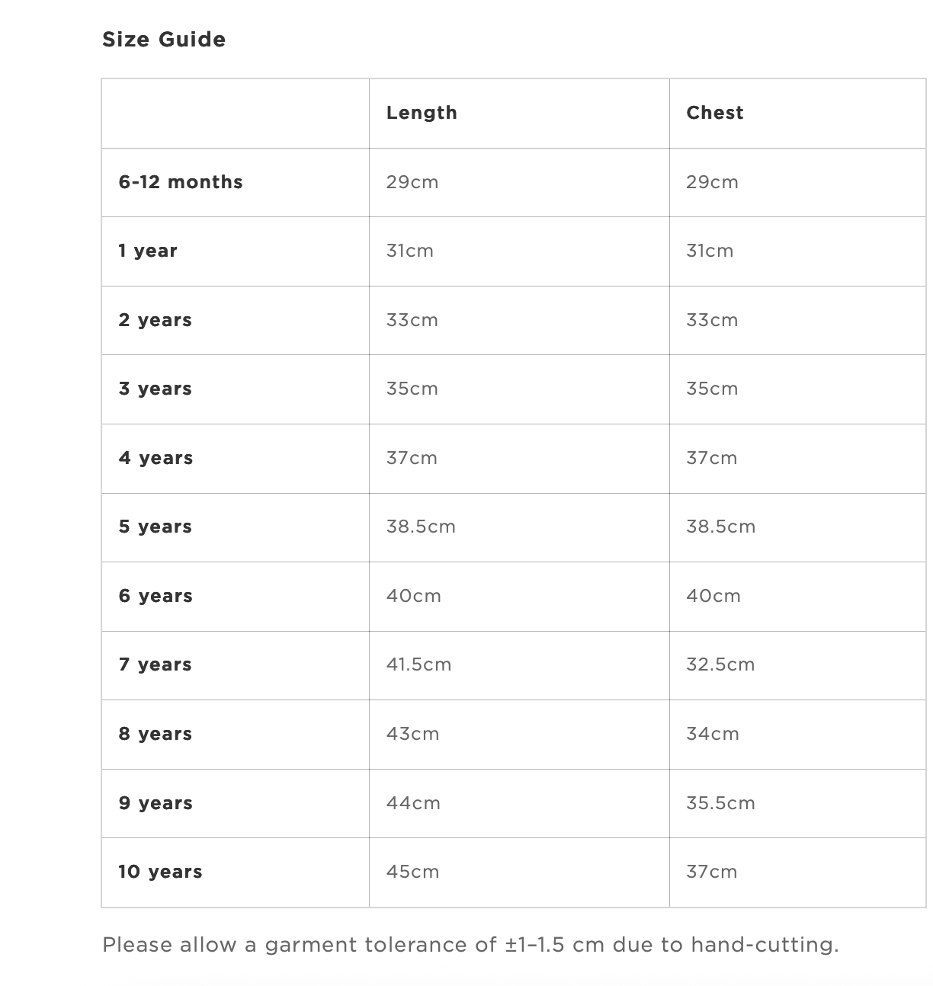Click the Chest column header

pos(714,113)
